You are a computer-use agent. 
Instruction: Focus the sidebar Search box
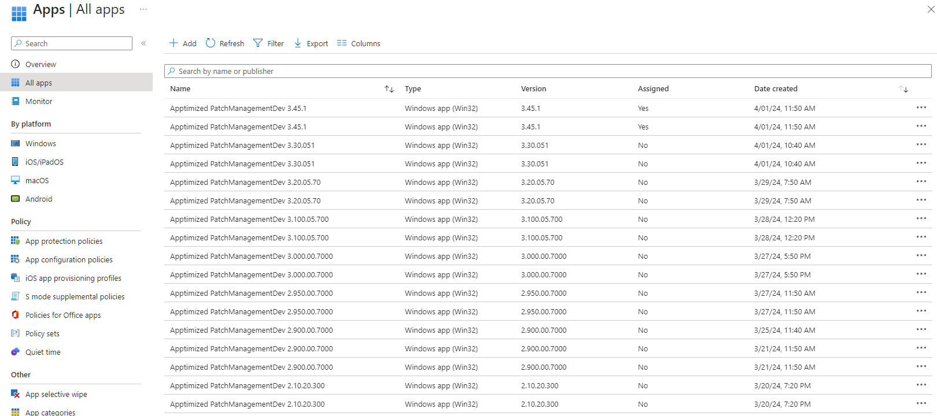pos(72,43)
